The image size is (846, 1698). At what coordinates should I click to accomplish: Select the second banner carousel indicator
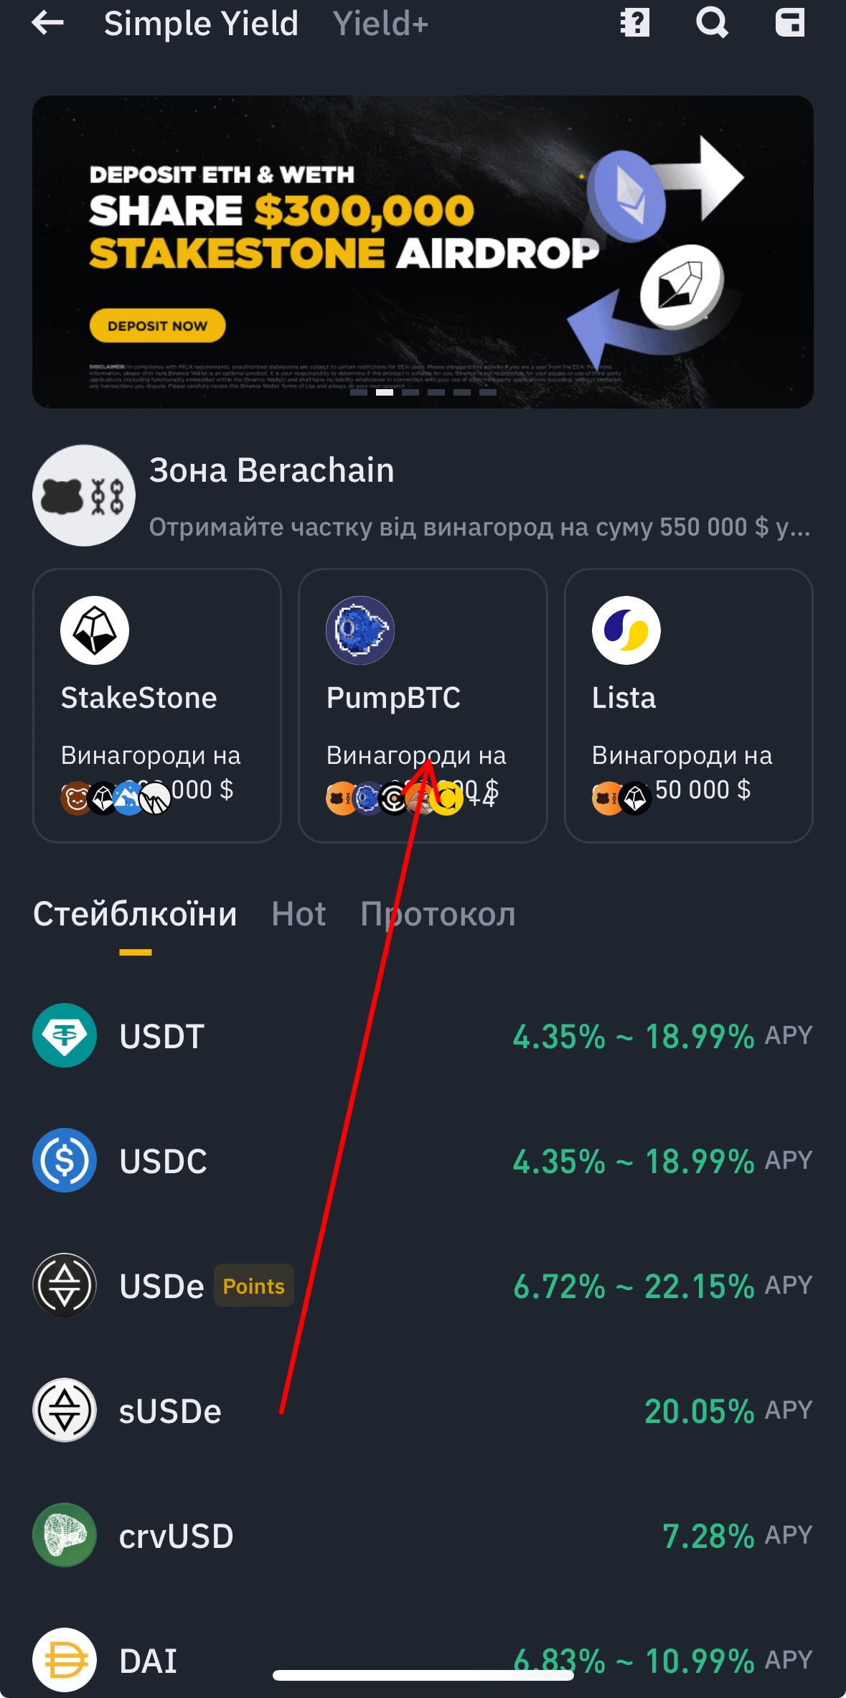(385, 392)
